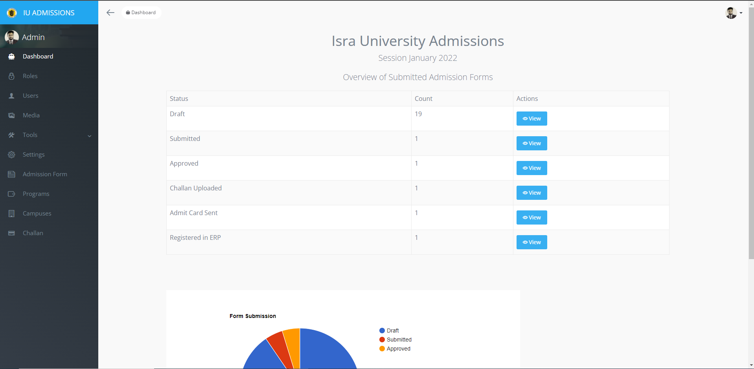Screen dimensions: 754x369
Task: View Admit Card Sent forms
Action: 531,217
